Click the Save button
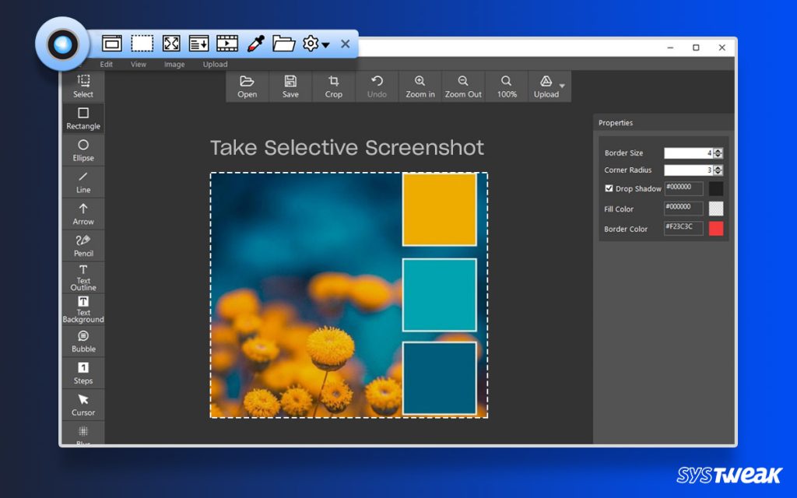 [290, 86]
